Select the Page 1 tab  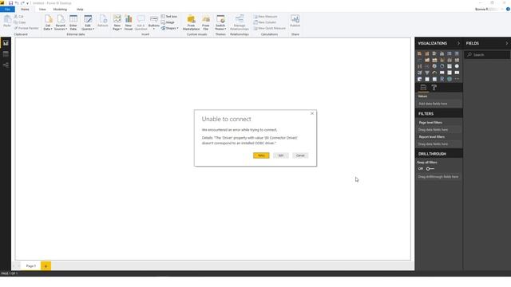pyautogui.click(x=31, y=265)
